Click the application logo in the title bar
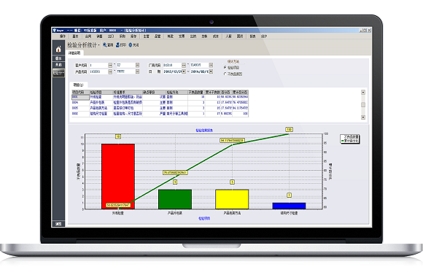Image resolution: width=423 pixels, height=267 pixels. [55, 30]
